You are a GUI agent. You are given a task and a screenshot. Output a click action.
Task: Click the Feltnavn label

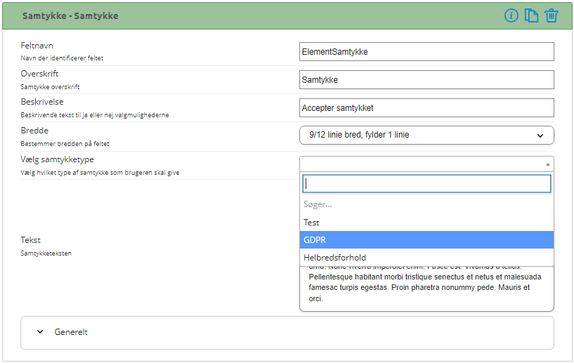pos(37,46)
